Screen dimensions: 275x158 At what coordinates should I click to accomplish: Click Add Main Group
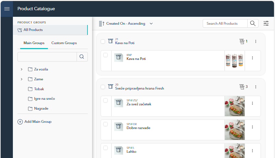35,122
